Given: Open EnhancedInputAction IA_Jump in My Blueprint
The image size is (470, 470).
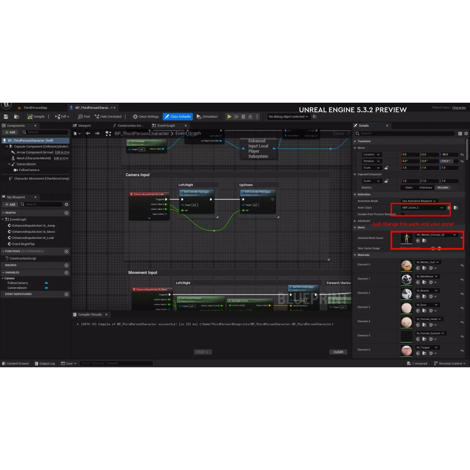Looking at the screenshot, I should point(33,226).
